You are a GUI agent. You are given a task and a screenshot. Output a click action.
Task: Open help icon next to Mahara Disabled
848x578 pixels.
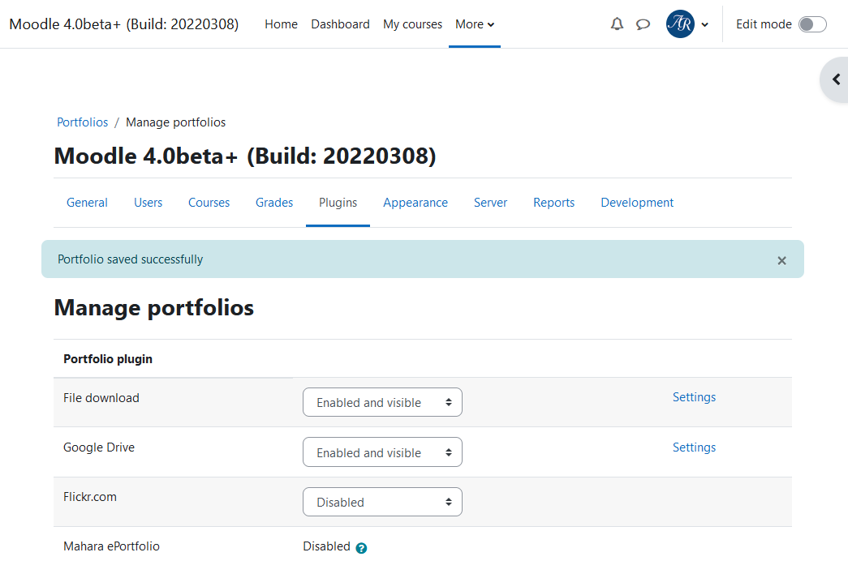361,548
